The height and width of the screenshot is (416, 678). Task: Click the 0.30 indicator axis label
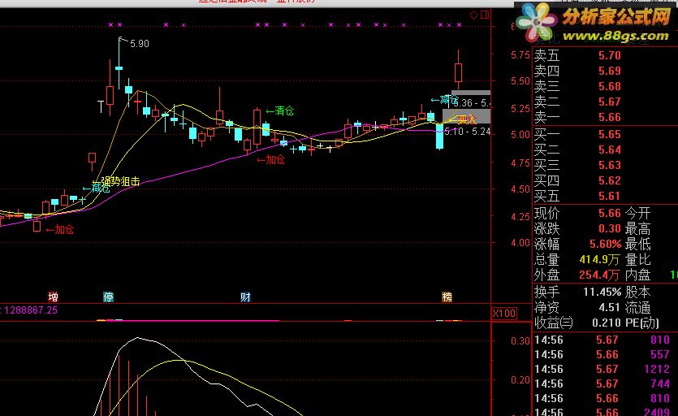pyautogui.click(x=520, y=341)
